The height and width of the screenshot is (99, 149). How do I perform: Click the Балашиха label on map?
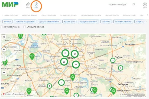130,44
